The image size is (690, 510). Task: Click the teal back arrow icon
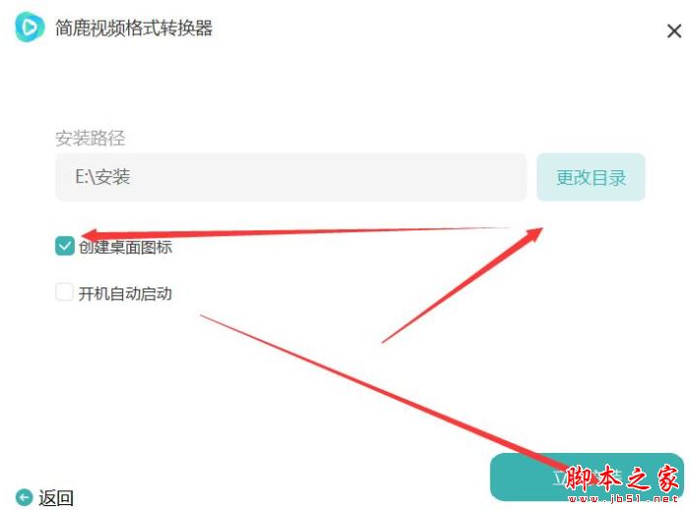[x=24, y=497]
